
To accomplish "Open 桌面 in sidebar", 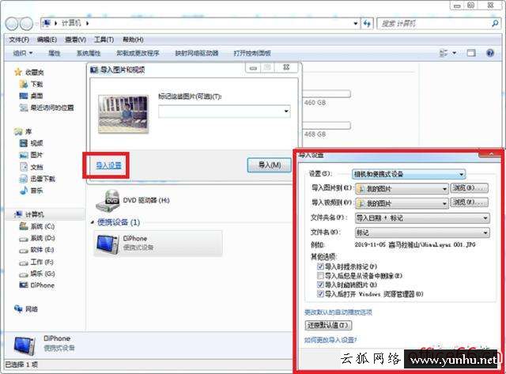I will [x=32, y=96].
